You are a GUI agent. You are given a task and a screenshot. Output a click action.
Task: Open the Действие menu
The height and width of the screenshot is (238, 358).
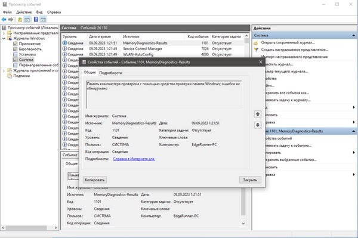[x=24, y=12]
